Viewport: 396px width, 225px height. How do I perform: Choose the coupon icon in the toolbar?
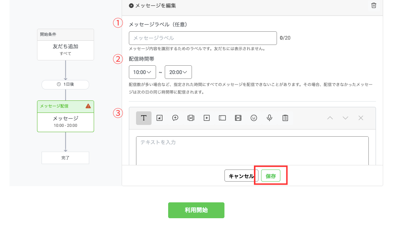222,118
